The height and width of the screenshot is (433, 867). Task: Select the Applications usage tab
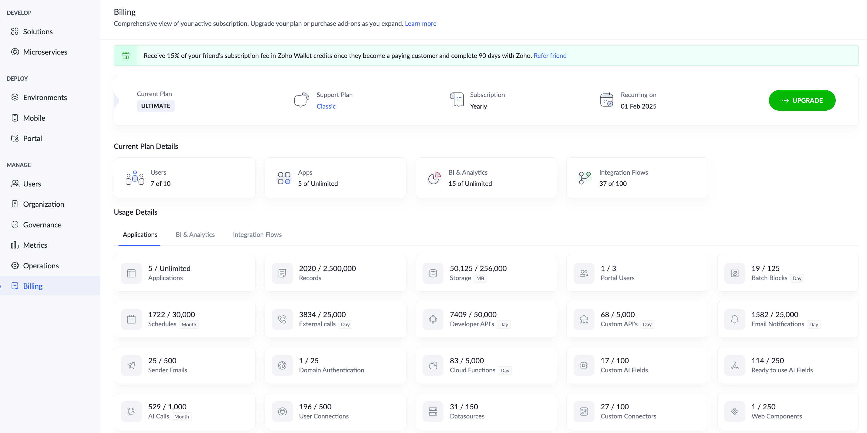click(140, 234)
